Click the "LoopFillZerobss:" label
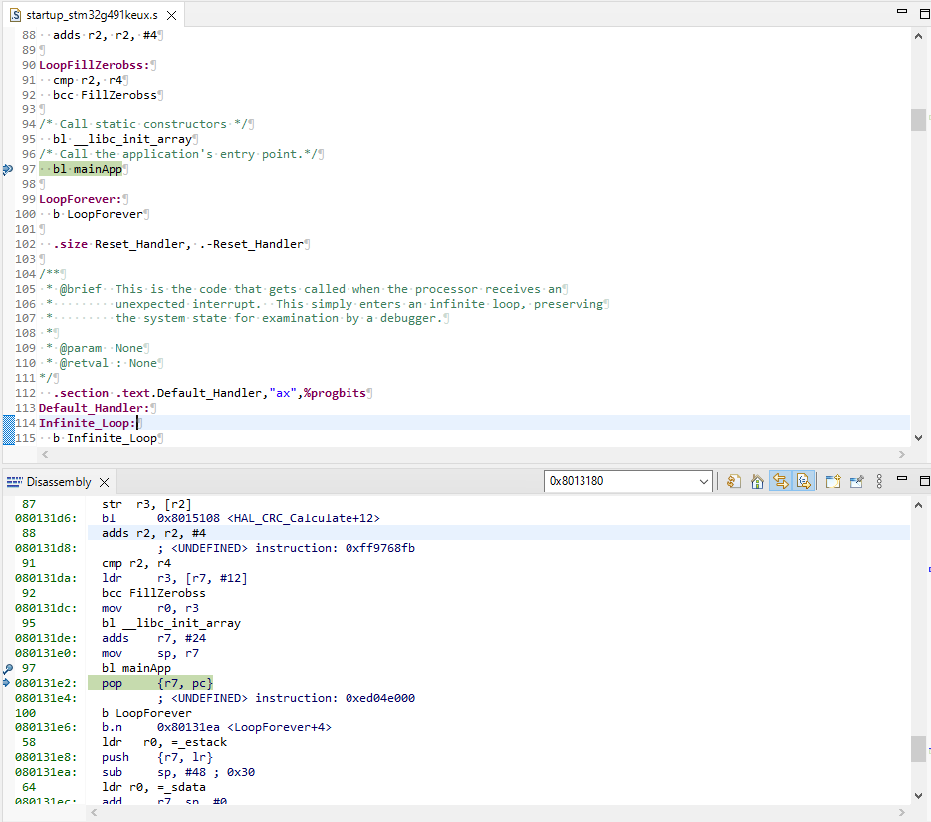The image size is (931, 822). [x=95, y=65]
